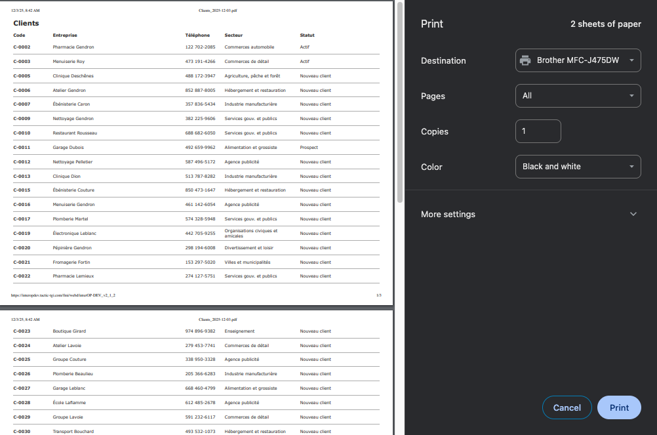The image size is (657, 435).
Task: Click the Entreprise column header in preview
Action: 65,35
